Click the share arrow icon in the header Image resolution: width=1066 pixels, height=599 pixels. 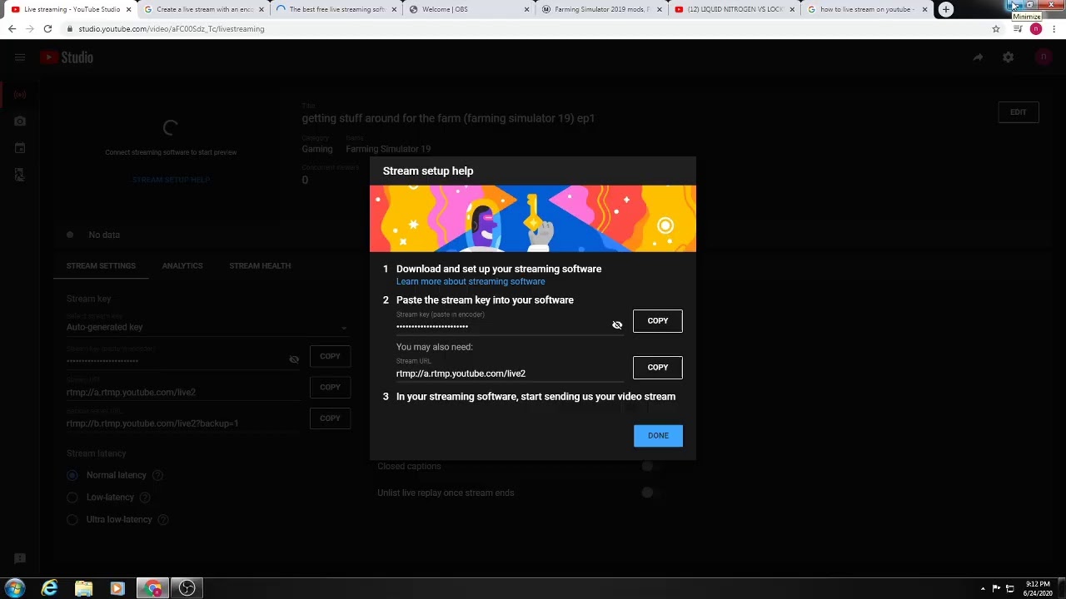pyautogui.click(x=978, y=57)
